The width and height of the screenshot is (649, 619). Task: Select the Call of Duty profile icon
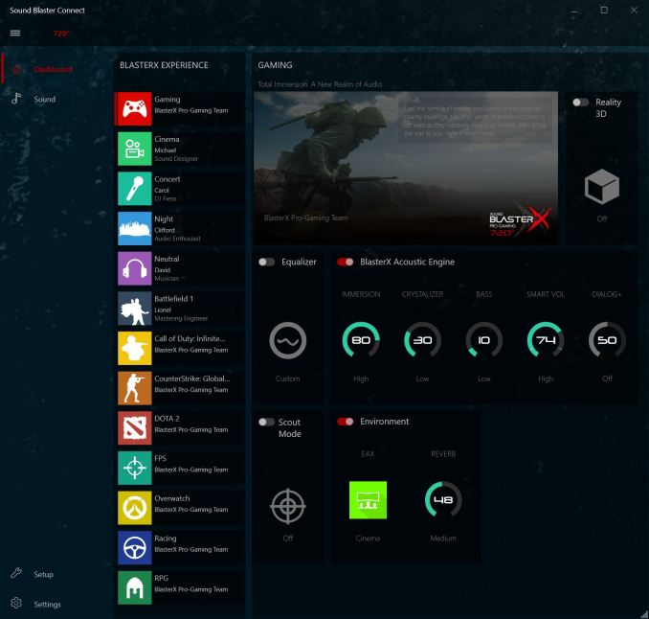point(135,348)
